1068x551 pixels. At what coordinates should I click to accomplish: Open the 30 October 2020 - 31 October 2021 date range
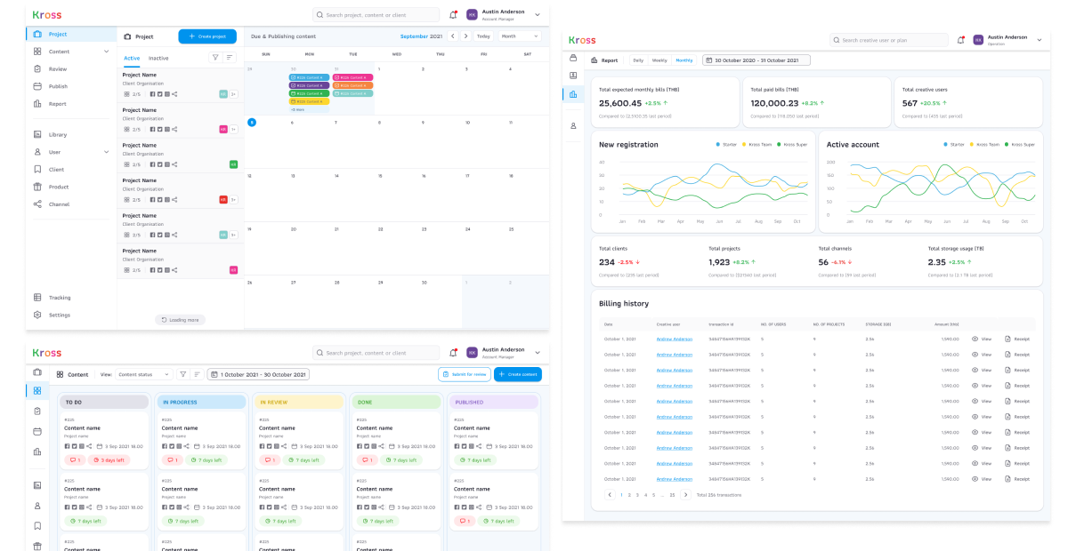[x=756, y=60]
